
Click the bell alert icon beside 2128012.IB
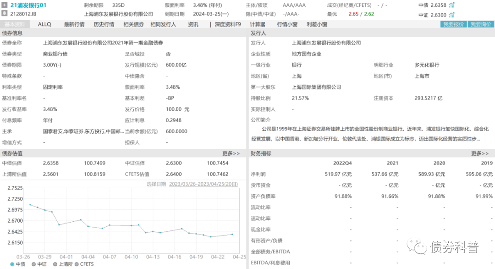click(5, 13)
